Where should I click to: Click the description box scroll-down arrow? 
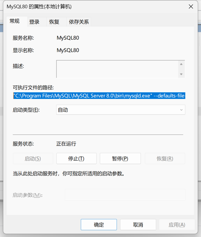pos(181,74)
